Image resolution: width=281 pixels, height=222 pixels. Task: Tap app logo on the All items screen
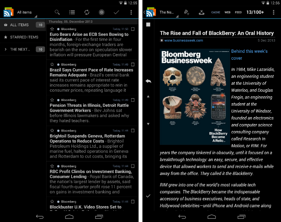click(8, 12)
